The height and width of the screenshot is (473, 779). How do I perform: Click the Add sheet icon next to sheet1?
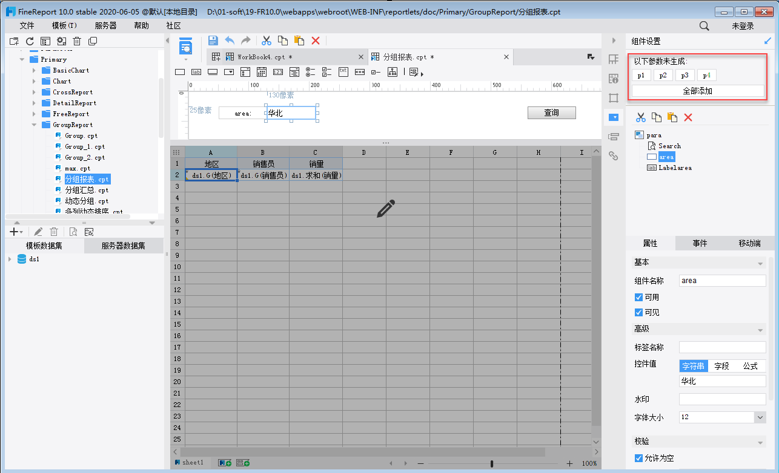(225, 463)
